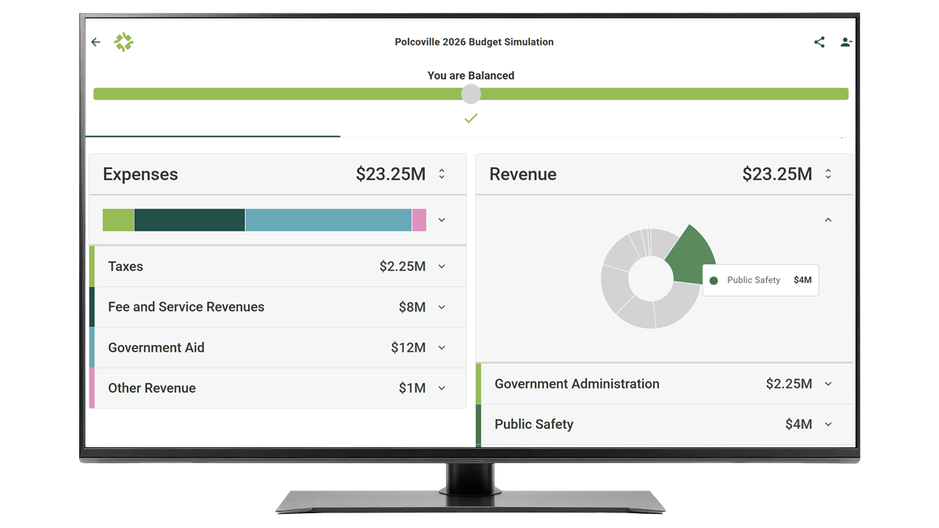Viewport: 939px width, 528px height.
Task: Expand the Public Safety row chevron
Action: click(828, 425)
